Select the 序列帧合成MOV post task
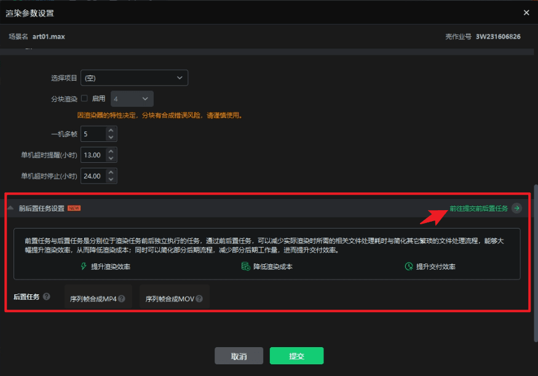538x376 pixels. coord(174,297)
